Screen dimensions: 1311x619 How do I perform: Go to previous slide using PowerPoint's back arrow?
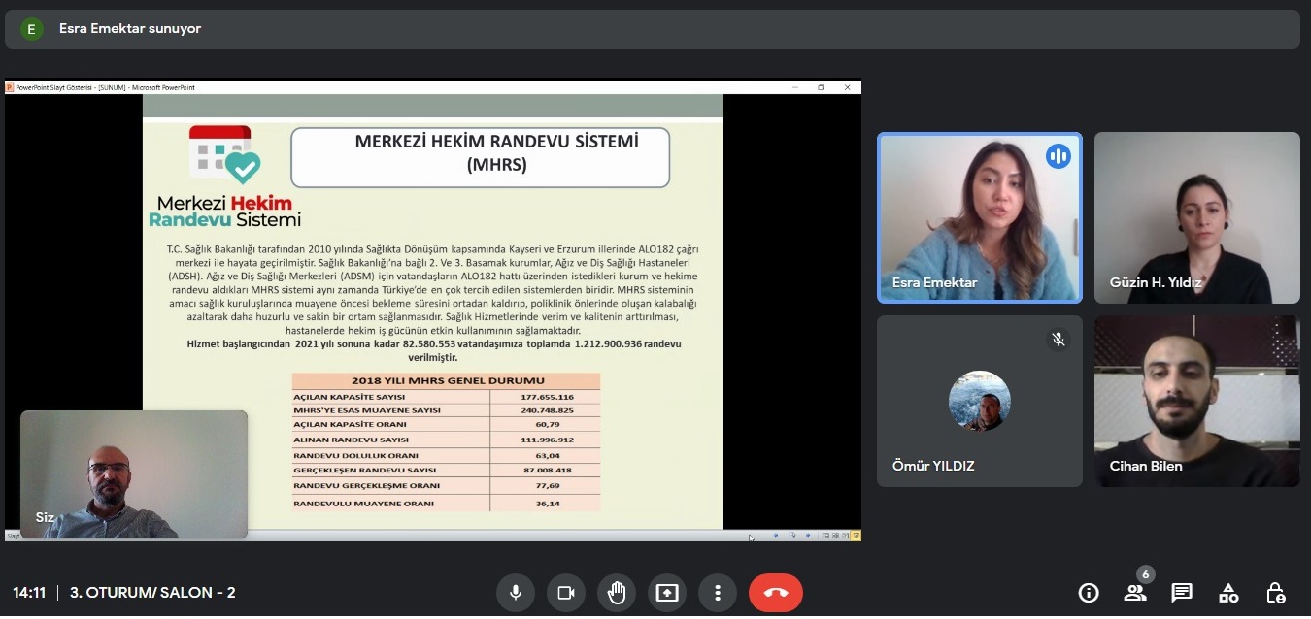(776, 536)
